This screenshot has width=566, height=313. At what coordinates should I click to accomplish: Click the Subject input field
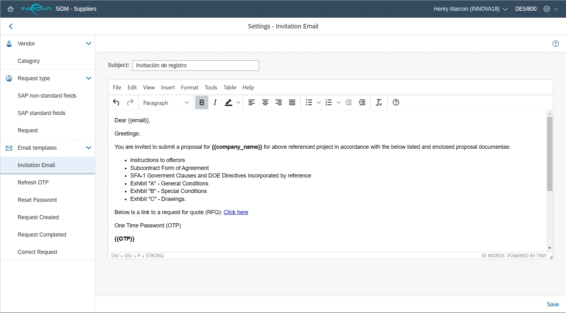point(195,65)
